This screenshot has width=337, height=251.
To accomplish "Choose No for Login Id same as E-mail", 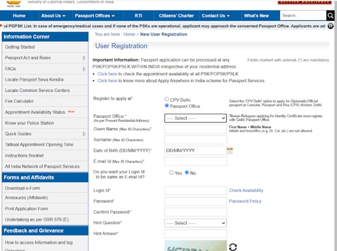I will coord(187,172).
